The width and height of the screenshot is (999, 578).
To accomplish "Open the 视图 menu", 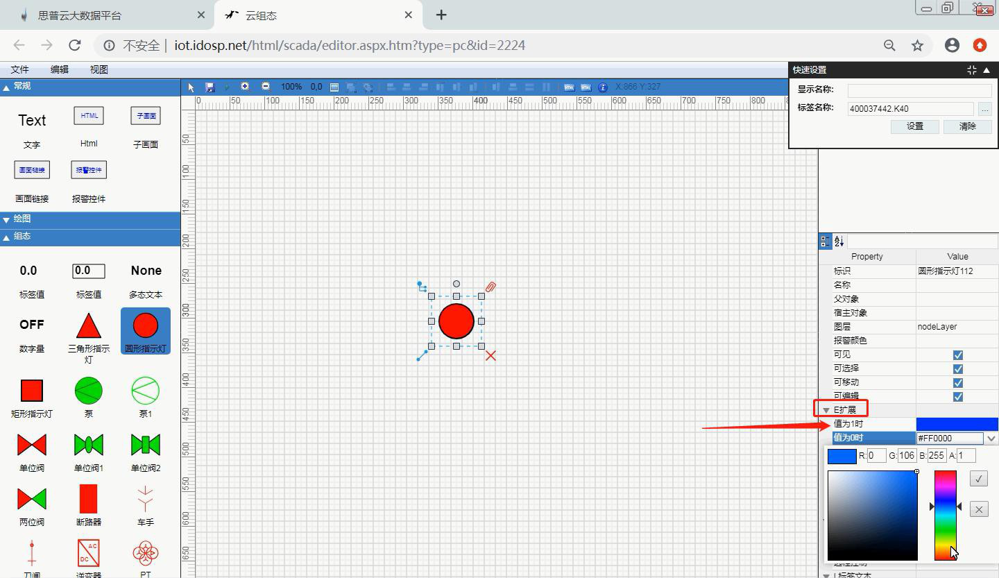I will click(99, 69).
